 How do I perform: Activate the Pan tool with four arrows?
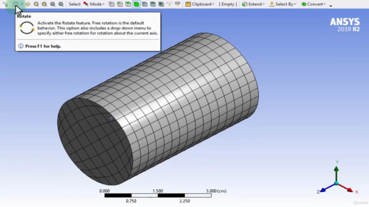[x=28, y=4]
